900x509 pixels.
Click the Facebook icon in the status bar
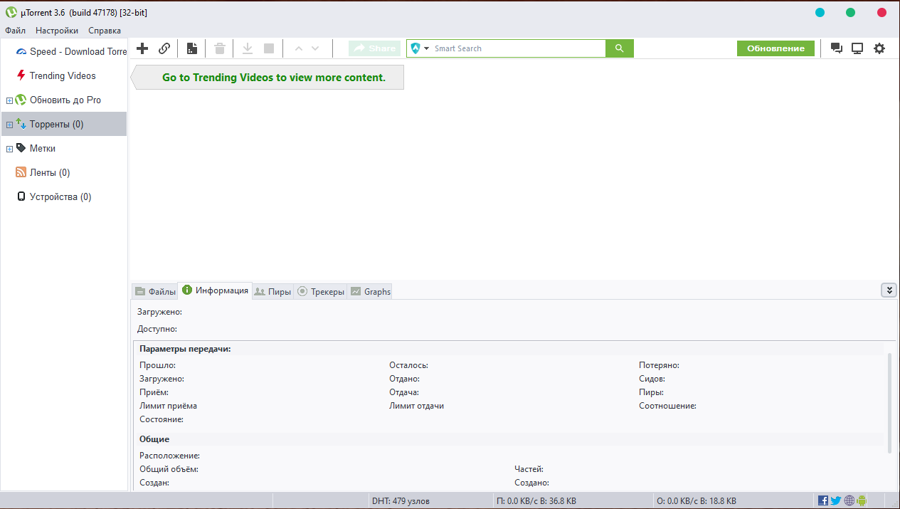823,500
